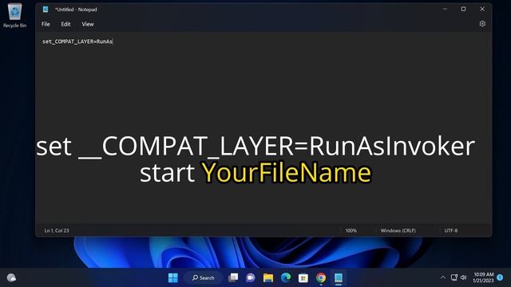Open the weather widget on the taskbar

pos(11,277)
